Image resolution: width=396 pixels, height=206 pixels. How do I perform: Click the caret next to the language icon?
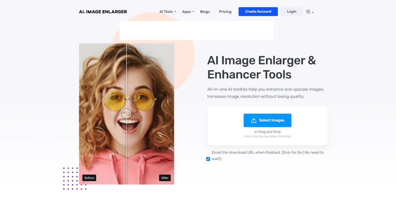click(x=312, y=12)
